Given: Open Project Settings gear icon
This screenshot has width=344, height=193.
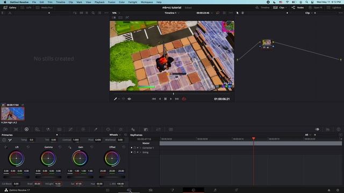Looking at the screenshot, I should 338,190.
